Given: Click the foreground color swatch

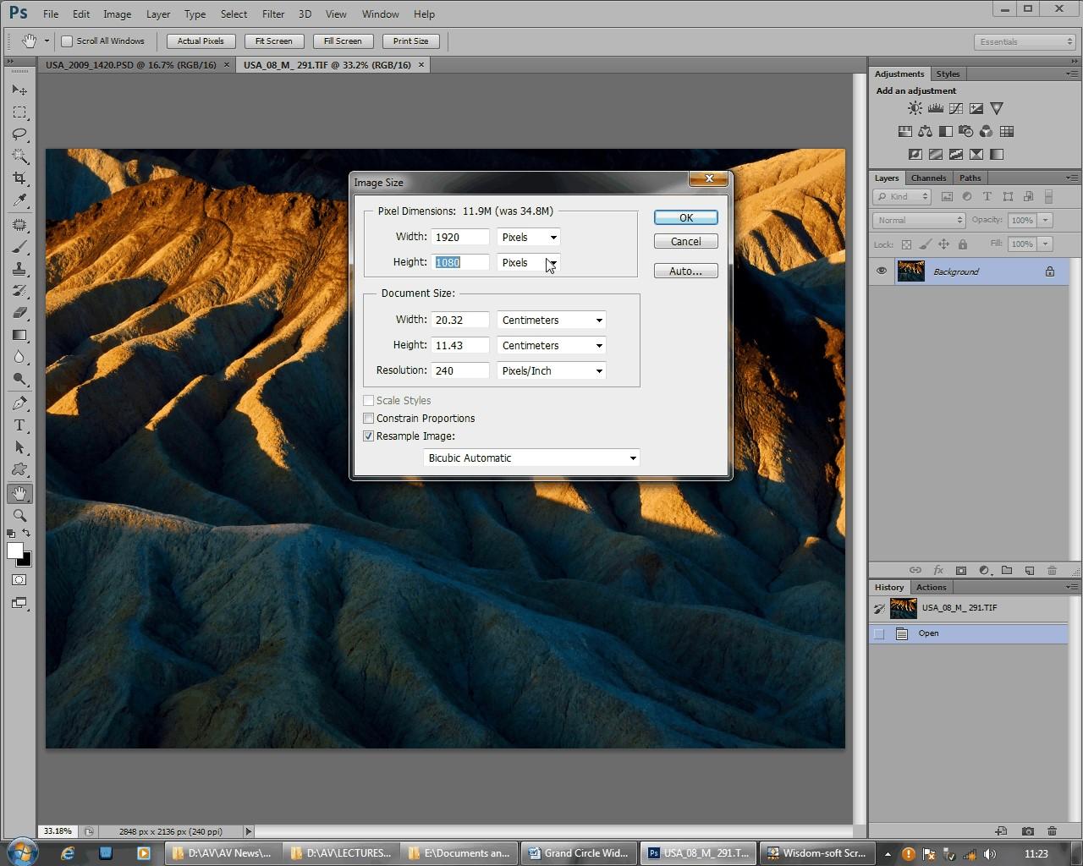Looking at the screenshot, I should pyautogui.click(x=14, y=551).
